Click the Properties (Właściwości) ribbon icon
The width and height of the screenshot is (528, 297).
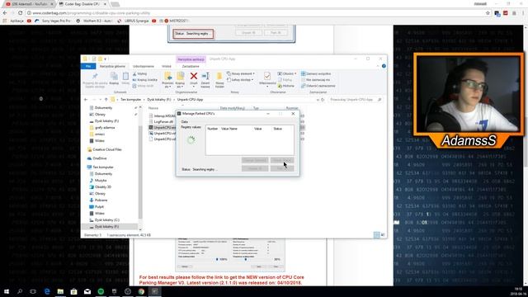pos(267,76)
